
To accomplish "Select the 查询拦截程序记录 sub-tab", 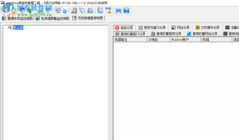I will click(x=166, y=34).
